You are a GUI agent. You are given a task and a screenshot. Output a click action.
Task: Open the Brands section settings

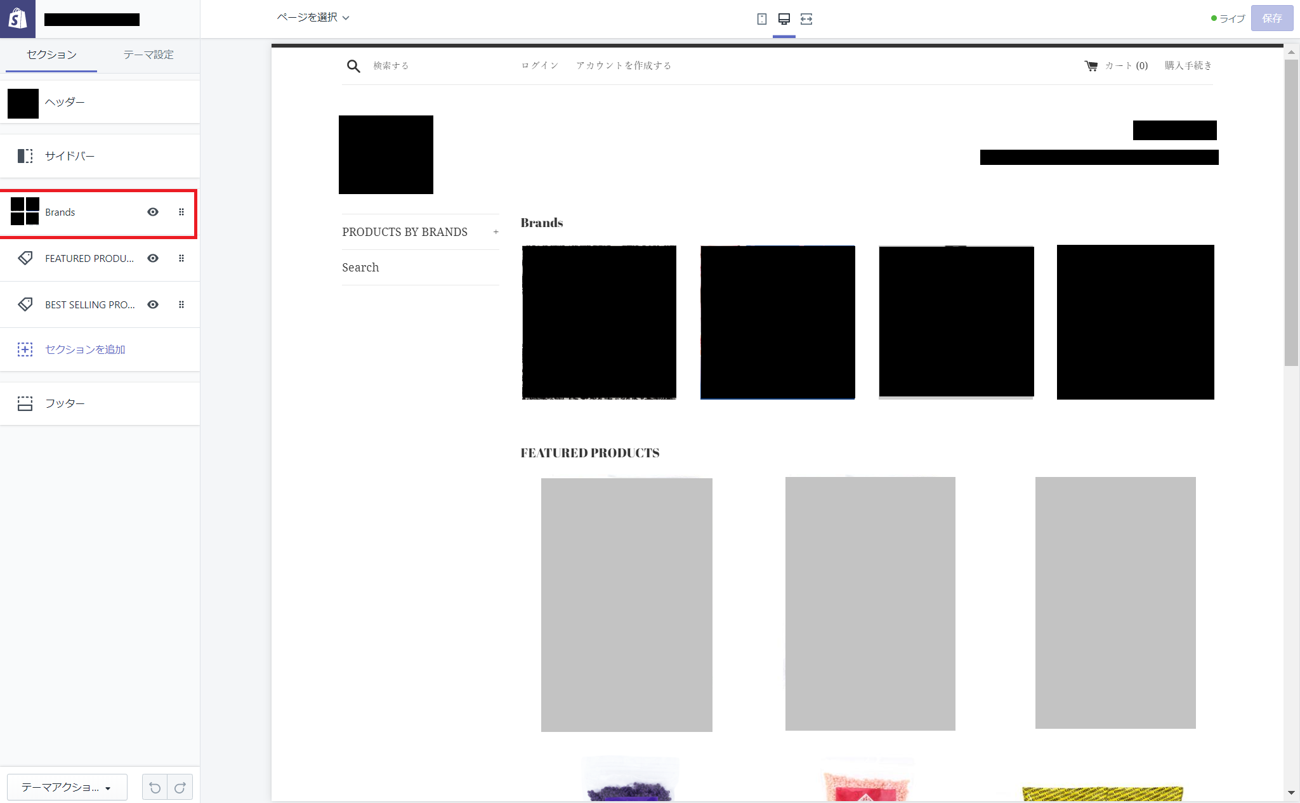98,214
